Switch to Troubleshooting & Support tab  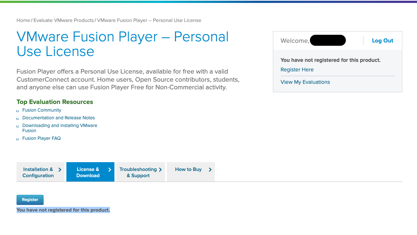point(140,172)
